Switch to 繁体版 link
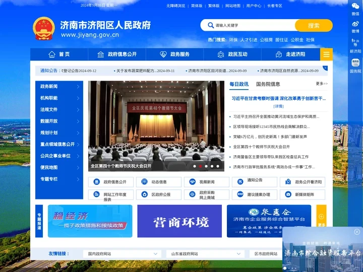 214,6
